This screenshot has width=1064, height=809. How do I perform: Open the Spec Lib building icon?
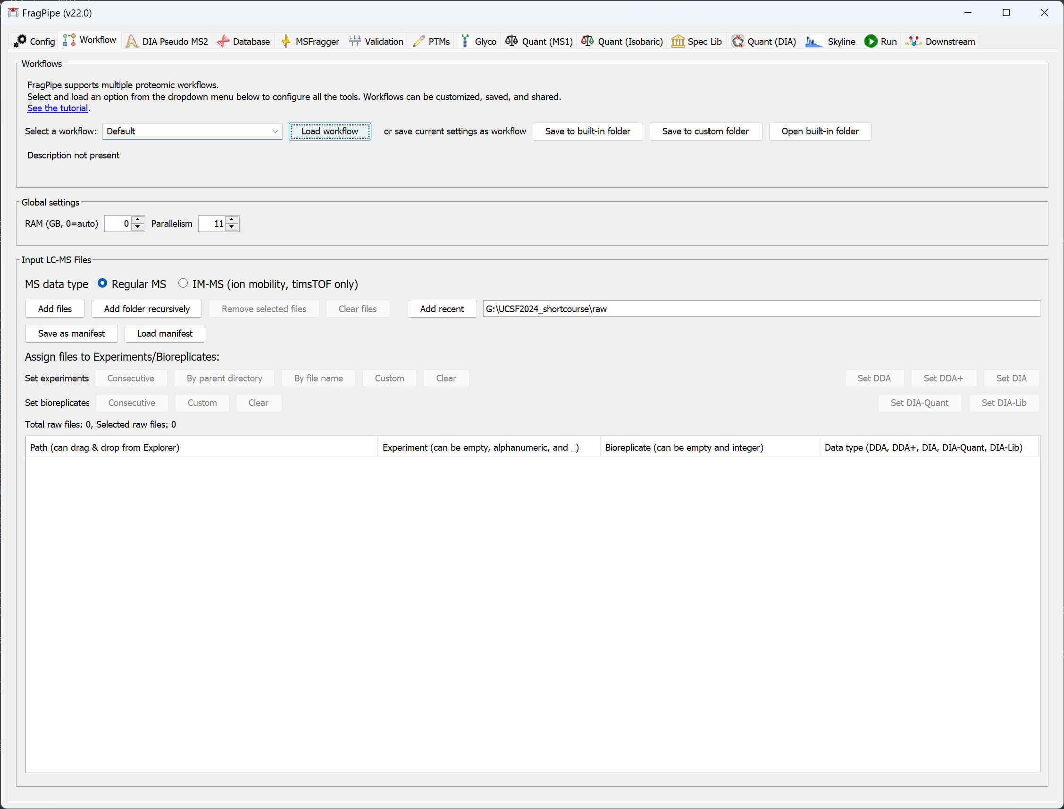(678, 41)
